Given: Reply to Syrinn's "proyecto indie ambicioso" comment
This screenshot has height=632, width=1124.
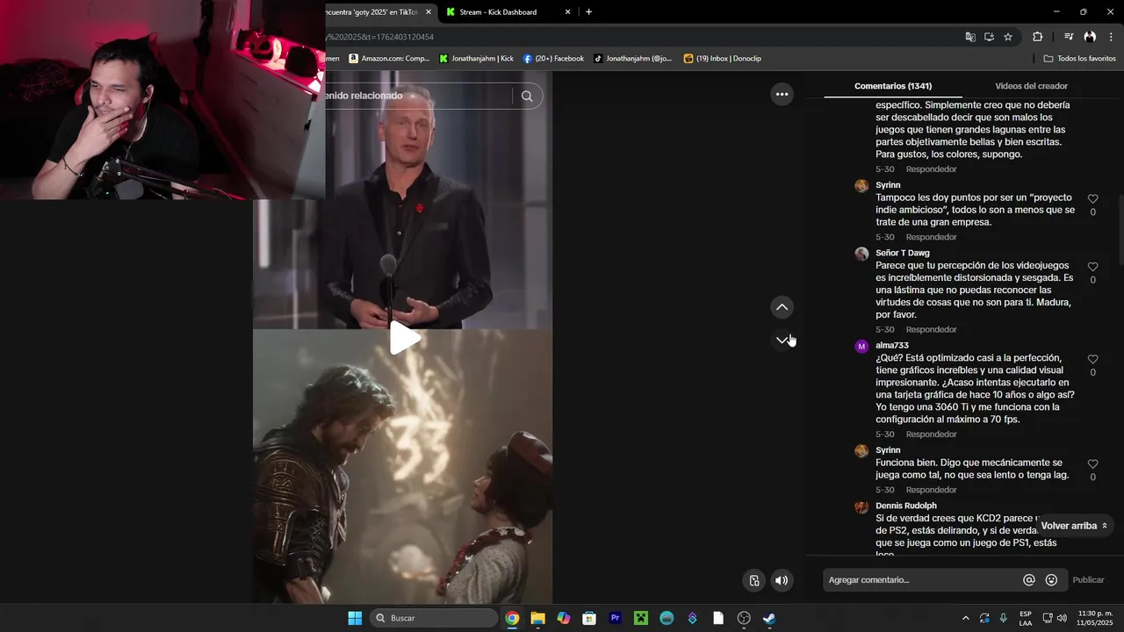Looking at the screenshot, I should click(x=931, y=237).
